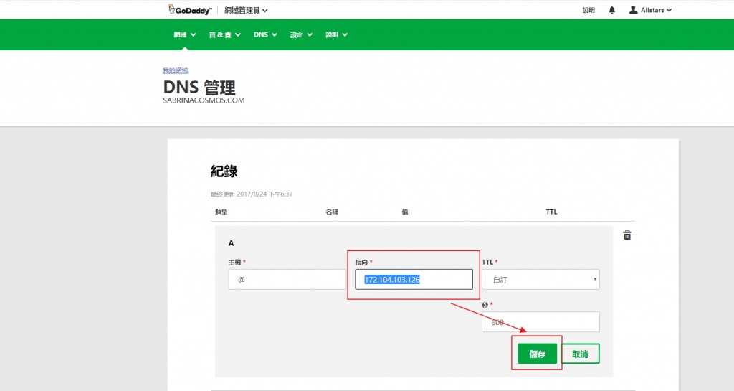Click the 指向 IP address field

tap(414, 279)
